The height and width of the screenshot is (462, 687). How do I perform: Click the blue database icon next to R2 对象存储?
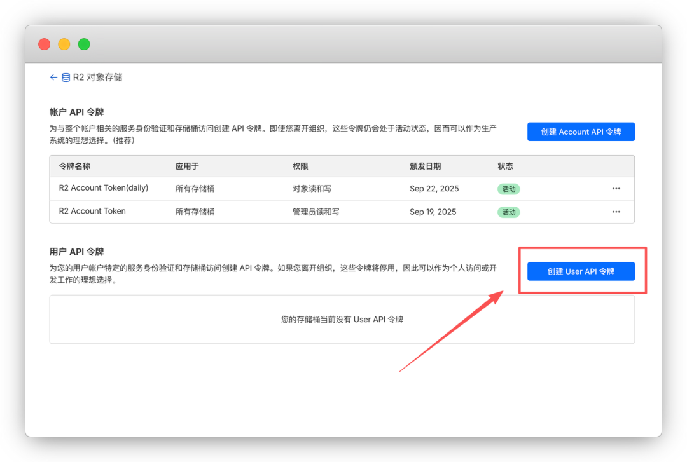[66, 77]
